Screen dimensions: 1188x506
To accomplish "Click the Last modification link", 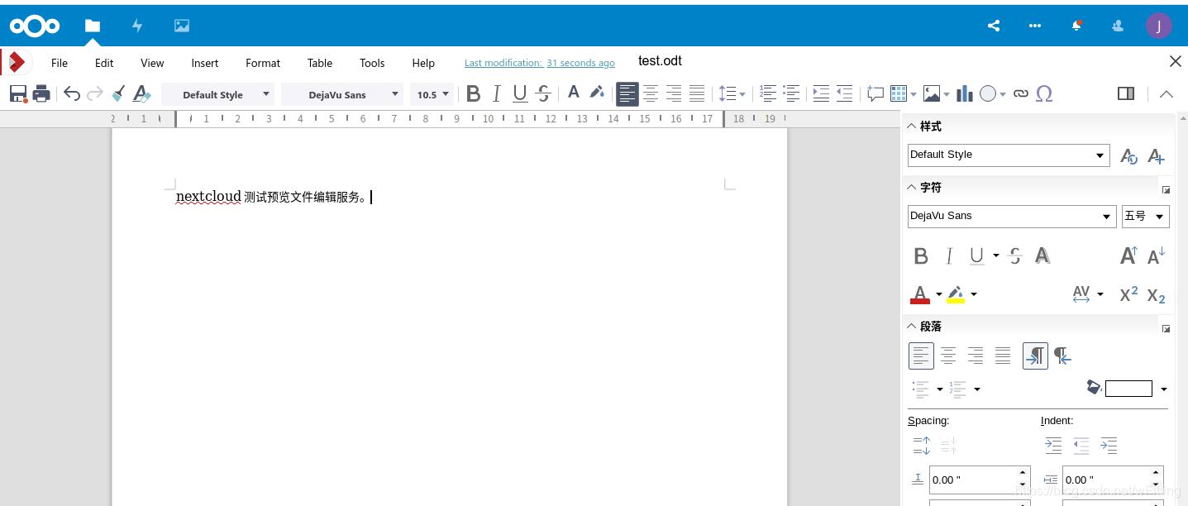I will click(x=540, y=63).
